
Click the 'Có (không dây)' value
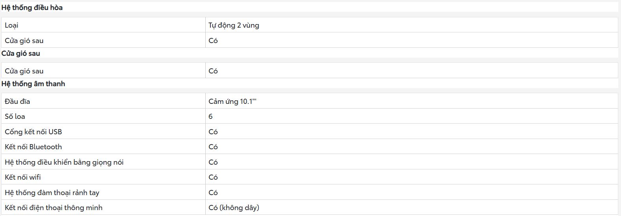[x=234, y=208]
